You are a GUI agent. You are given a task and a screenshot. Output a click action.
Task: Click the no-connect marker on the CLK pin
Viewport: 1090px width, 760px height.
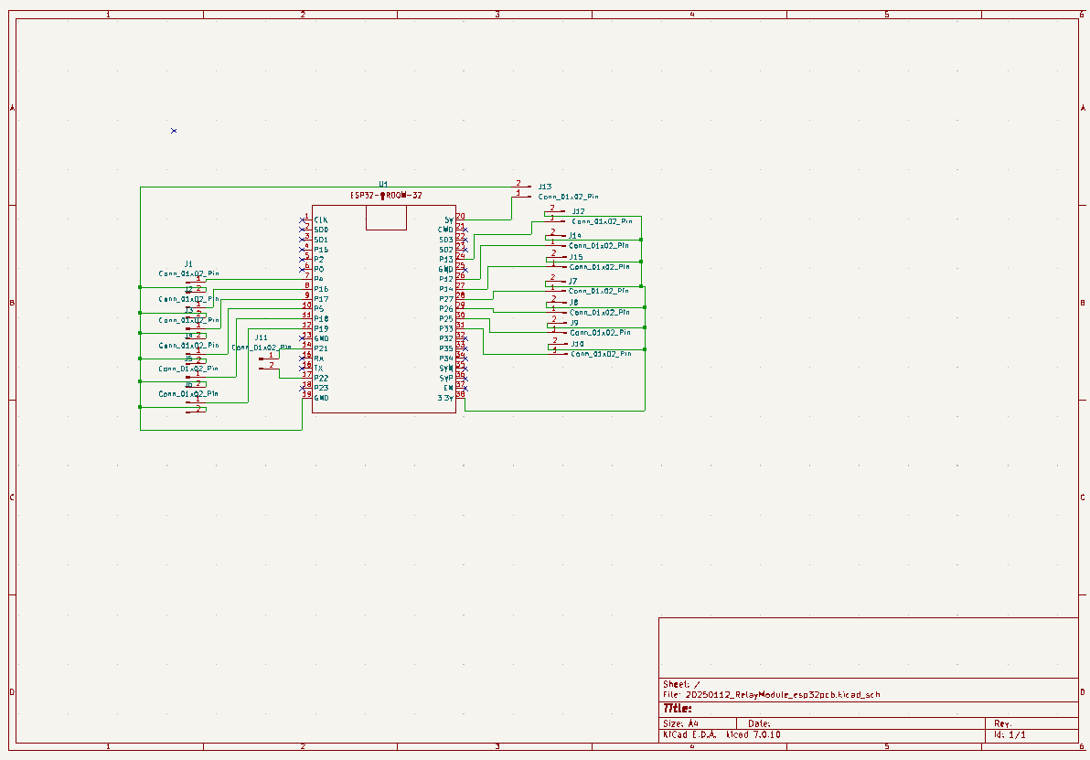[x=305, y=219]
